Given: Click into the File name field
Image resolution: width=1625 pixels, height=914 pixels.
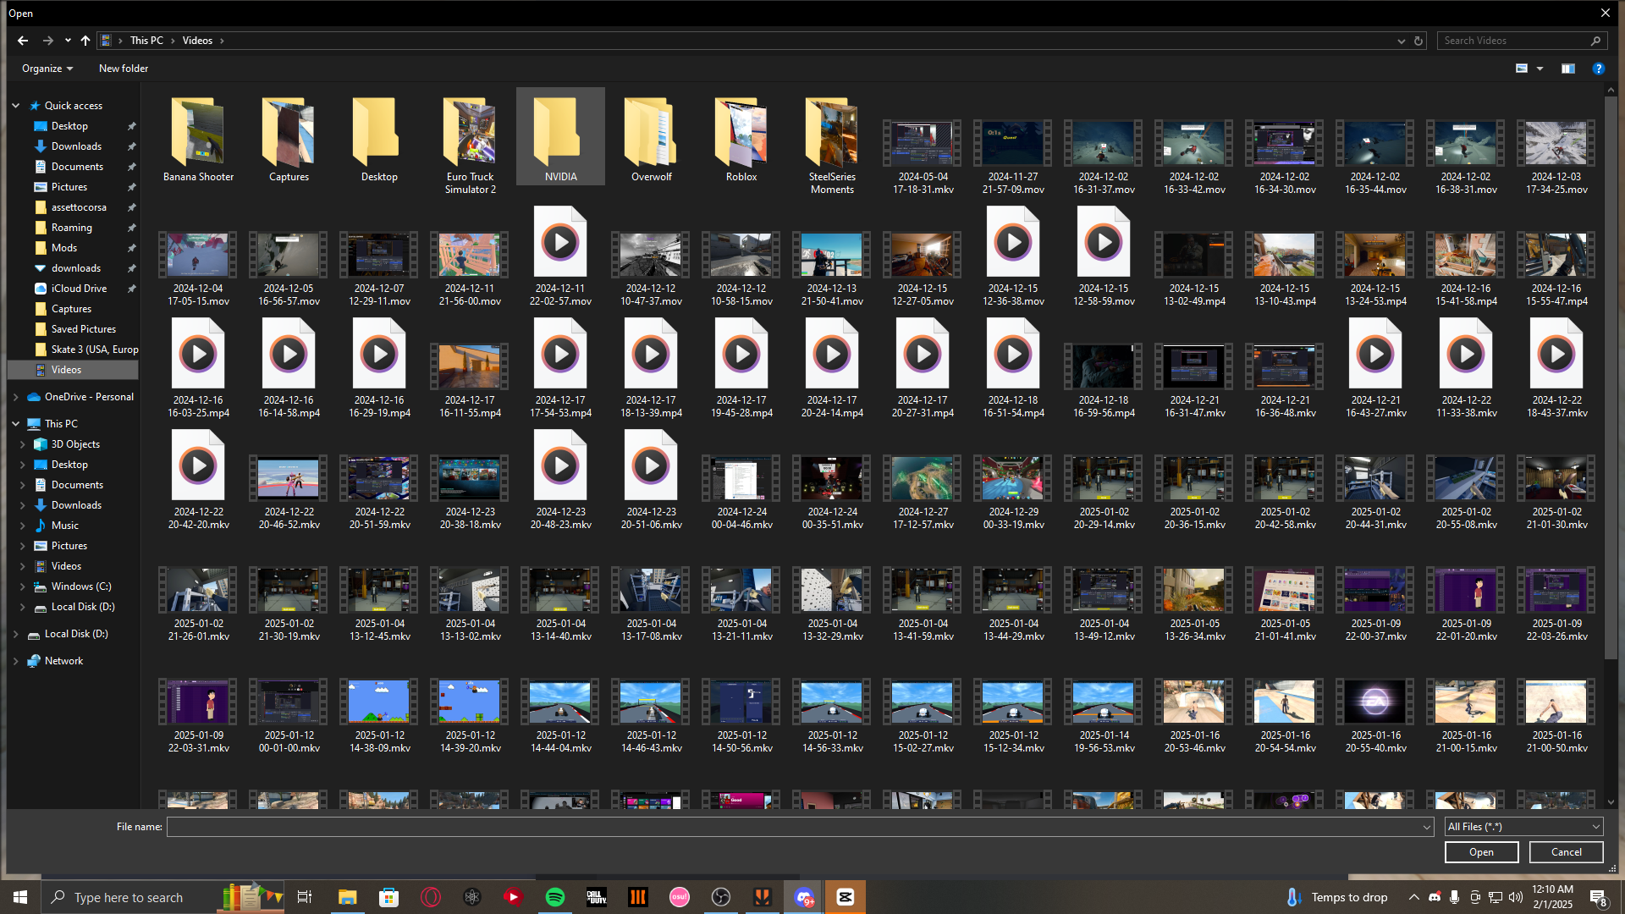Looking at the screenshot, I should (796, 827).
